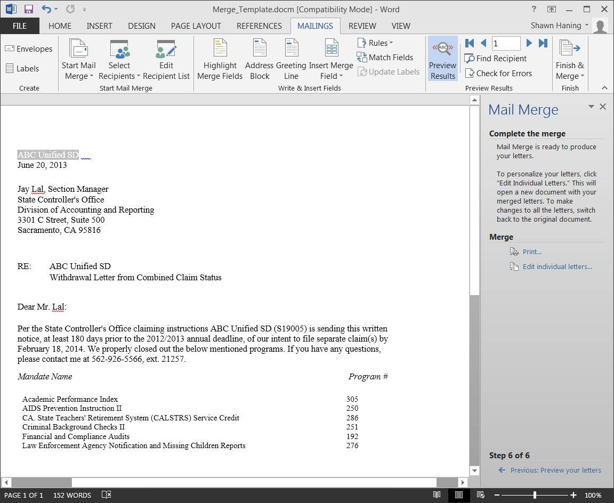Viewport: 614px width, 503px height.
Task: Go to previous record arrow
Action: (483, 43)
